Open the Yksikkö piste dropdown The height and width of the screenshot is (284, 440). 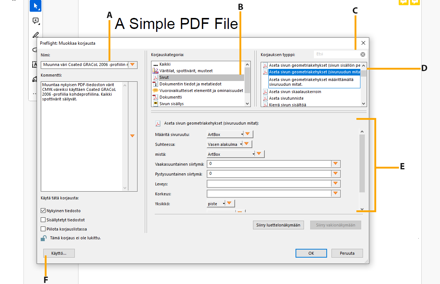coord(216,203)
